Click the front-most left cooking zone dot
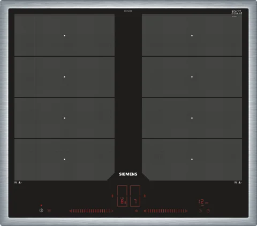 [x=64, y=159]
